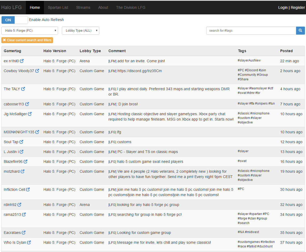The image size is (306, 252).
Task: Open external link icon beside Soul Tap
Action: pos(22,142)
